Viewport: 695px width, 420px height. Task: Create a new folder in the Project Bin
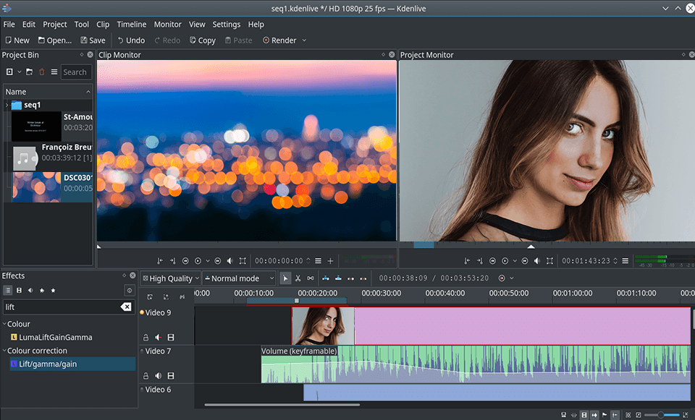(x=29, y=72)
